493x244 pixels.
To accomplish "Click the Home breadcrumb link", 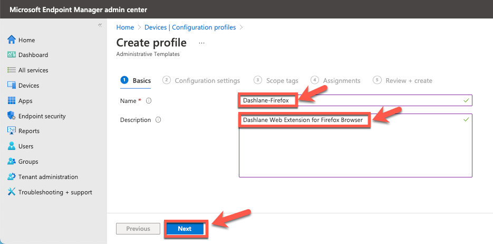I will (x=125, y=27).
